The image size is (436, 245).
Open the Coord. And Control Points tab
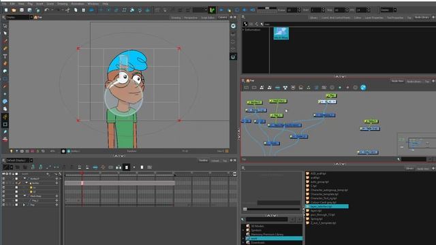tap(336, 18)
